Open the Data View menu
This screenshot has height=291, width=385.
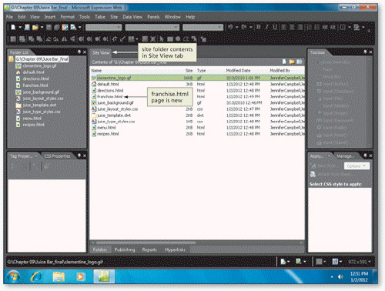tap(132, 17)
